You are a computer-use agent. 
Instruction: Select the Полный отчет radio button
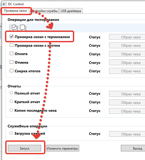(11, 93)
